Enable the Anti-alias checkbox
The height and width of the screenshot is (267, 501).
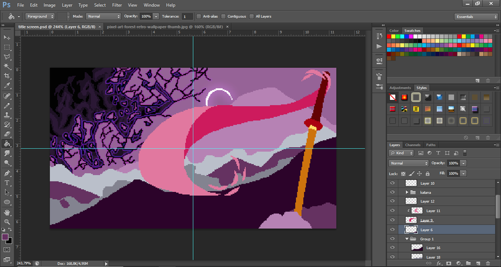click(x=199, y=16)
